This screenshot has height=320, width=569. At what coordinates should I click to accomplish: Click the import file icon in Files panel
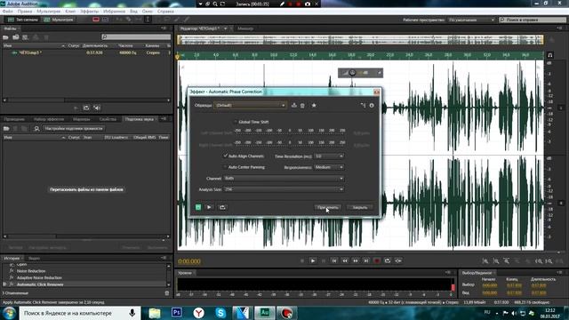click(x=16, y=37)
